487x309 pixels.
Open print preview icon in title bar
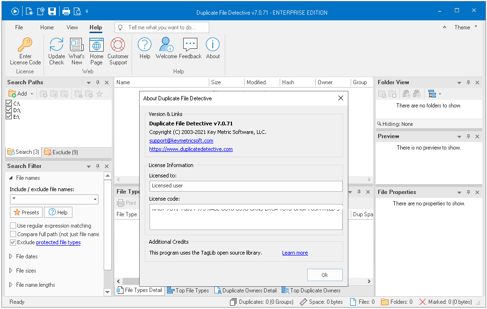point(77,11)
